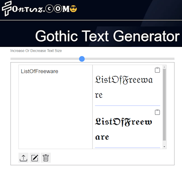Copy the first gothic ListOfFreeware result

tap(157, 70)
